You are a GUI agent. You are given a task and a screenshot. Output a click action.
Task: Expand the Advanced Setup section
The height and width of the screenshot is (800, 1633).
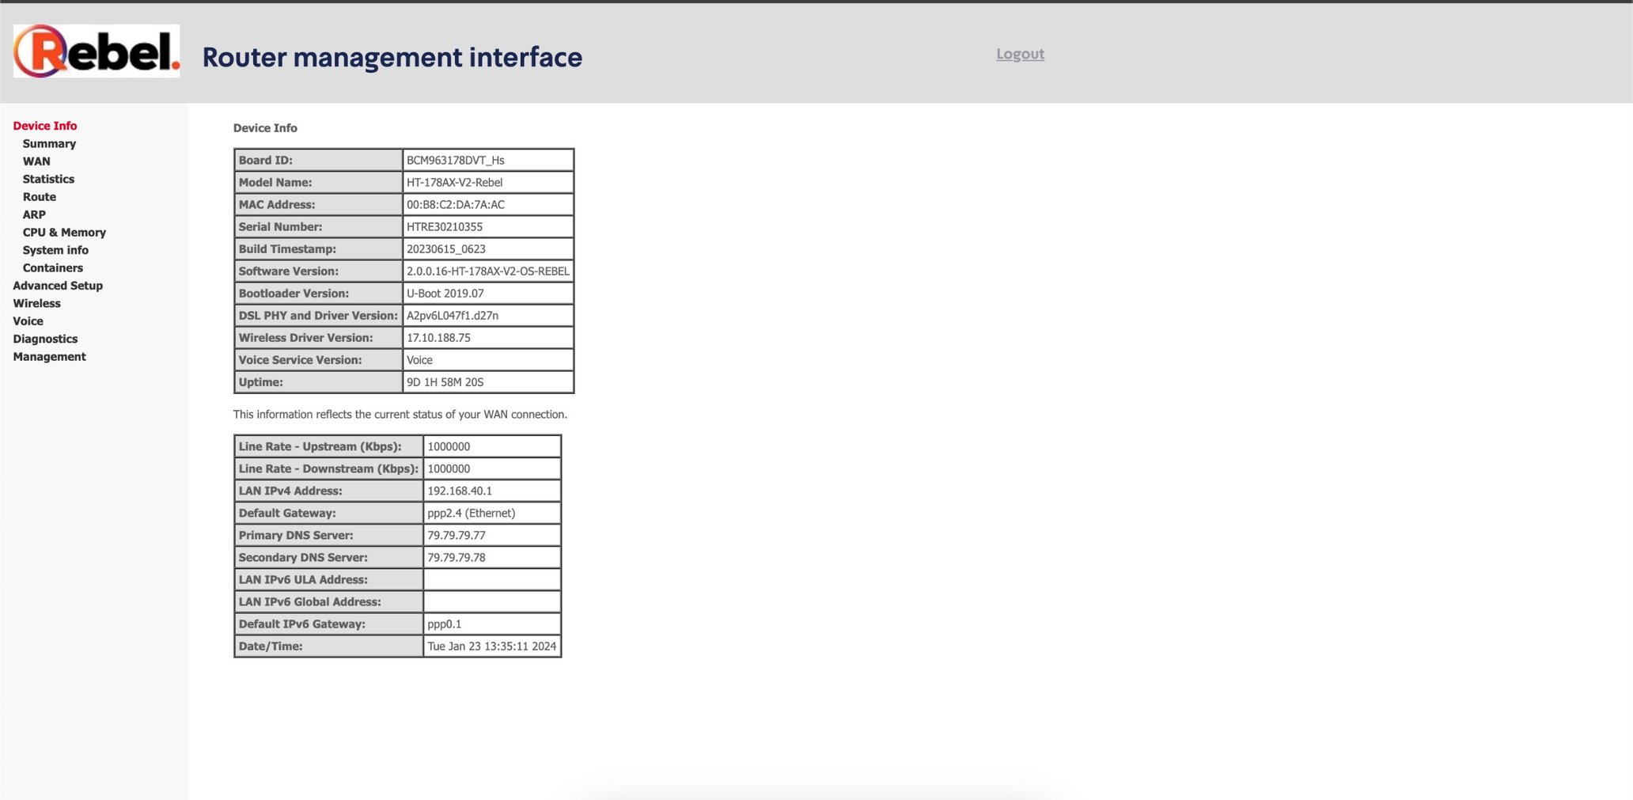[58, 285]
